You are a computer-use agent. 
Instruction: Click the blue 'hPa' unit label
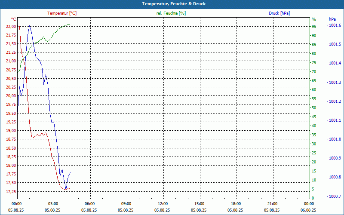pos(332,19)
